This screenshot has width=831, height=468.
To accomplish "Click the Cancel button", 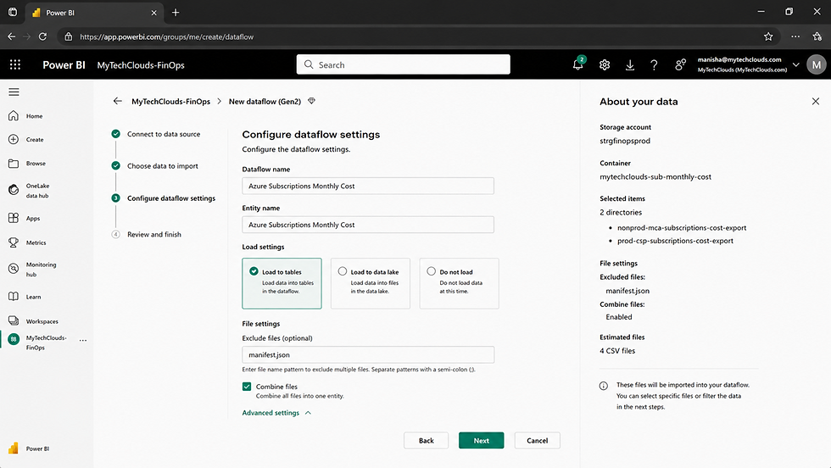I will [537, 440].
